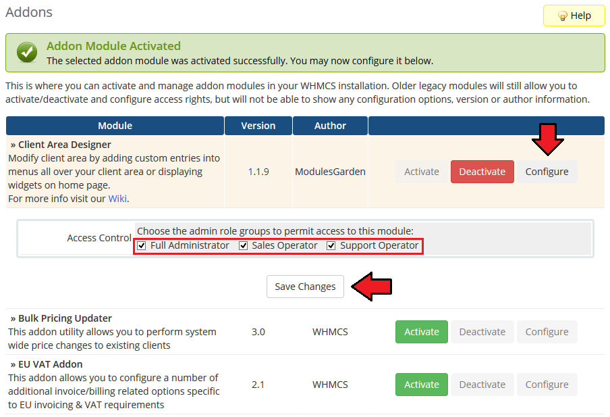Click the 'Choose the admin role groups' text
This screenshot has width=610, height=417.
[275, 231]
